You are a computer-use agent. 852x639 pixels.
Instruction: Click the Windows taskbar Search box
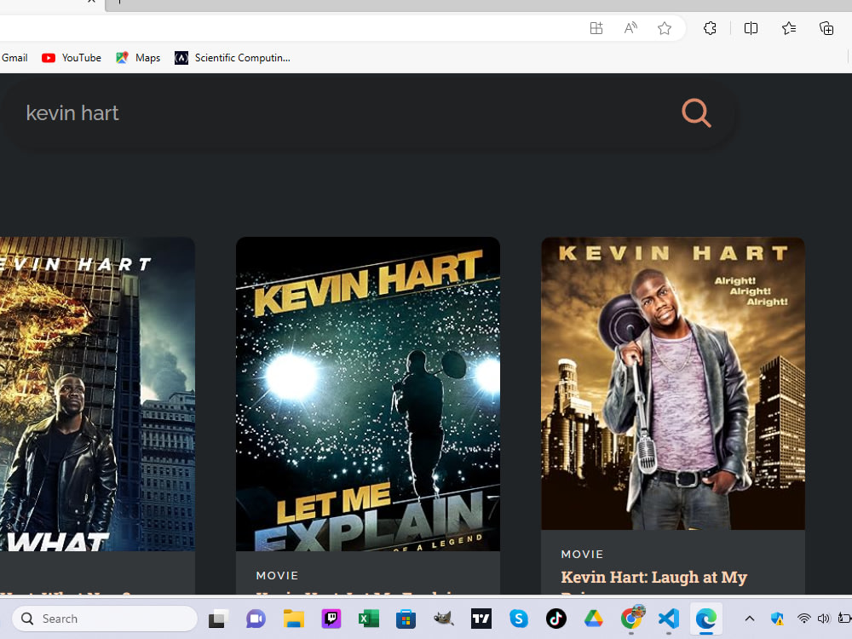tap(104, 619)
